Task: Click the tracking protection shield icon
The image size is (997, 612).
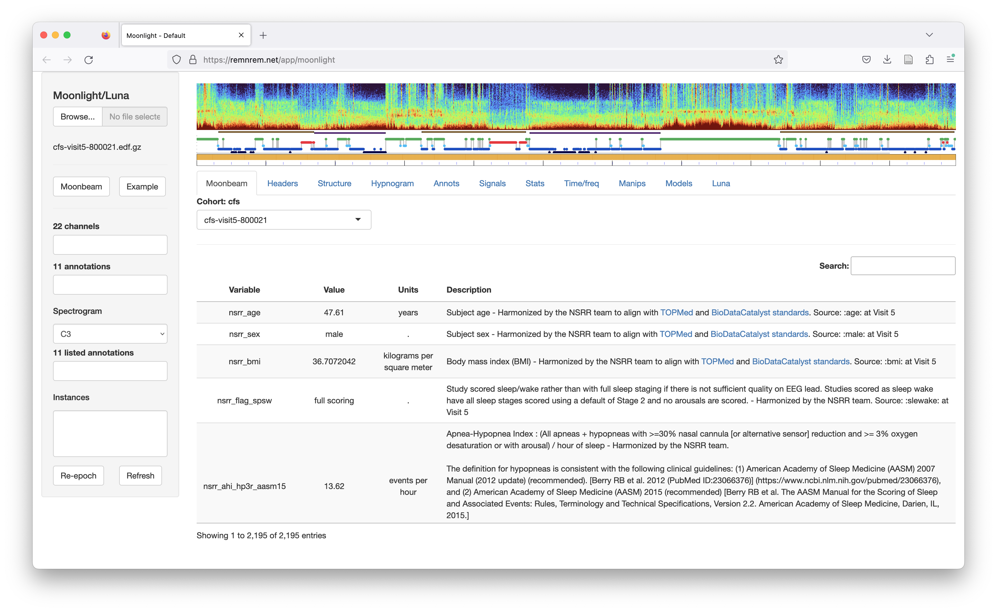Action: tap(177, 60)
